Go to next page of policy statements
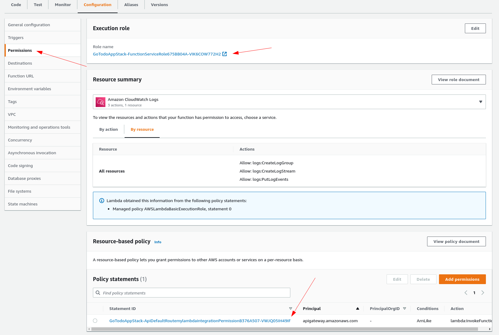The width and height of the screenshot is (499, 335). [483, 293]
